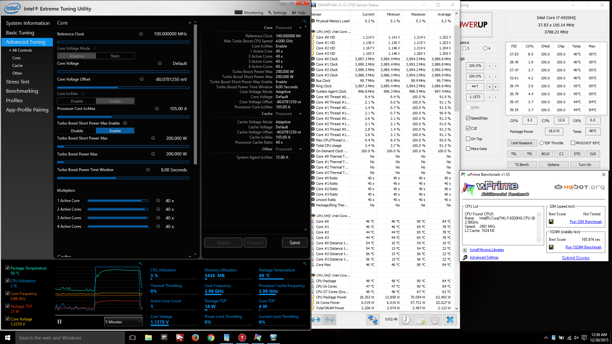
Task: Click Run 32M Benchmark link
Action: pyautogui.click(x=586, y=222)
